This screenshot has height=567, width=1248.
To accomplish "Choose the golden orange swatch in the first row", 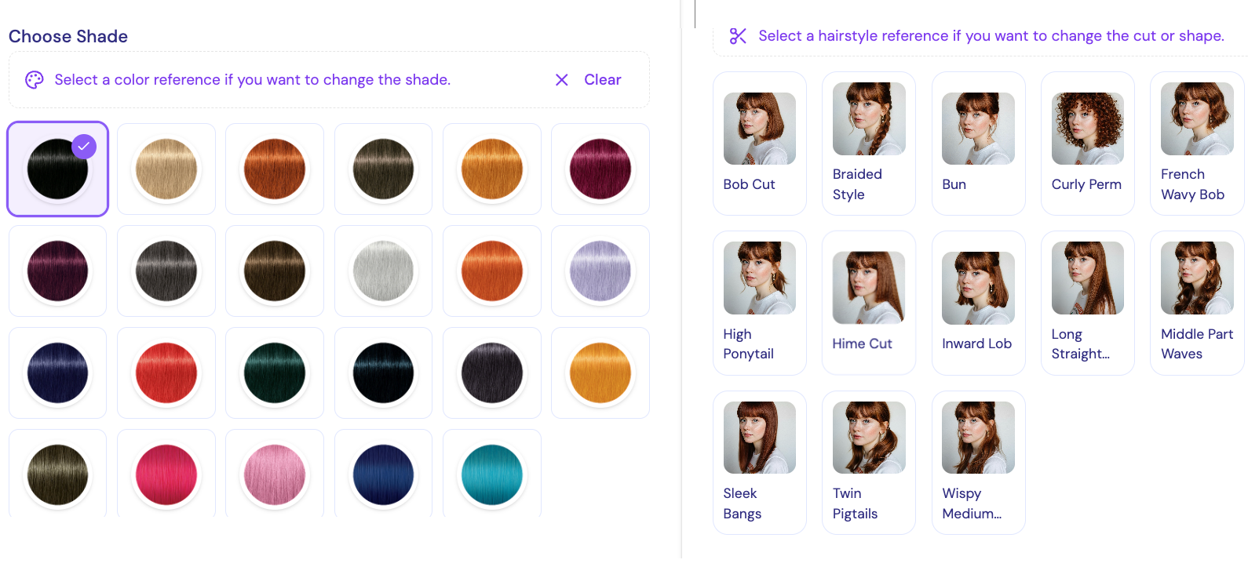I will 492,169.
